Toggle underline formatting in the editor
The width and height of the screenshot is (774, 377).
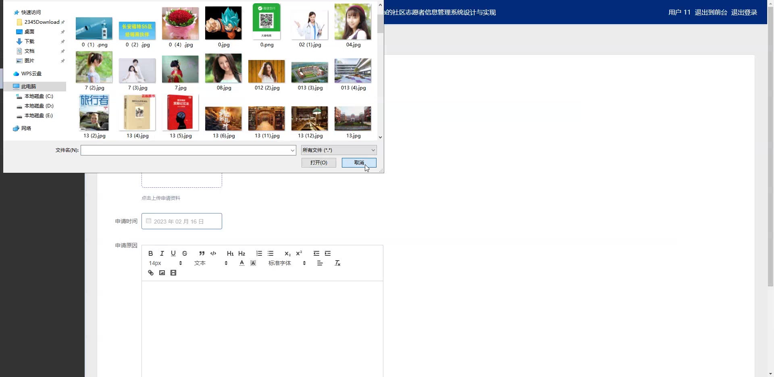tap(173, 253)
